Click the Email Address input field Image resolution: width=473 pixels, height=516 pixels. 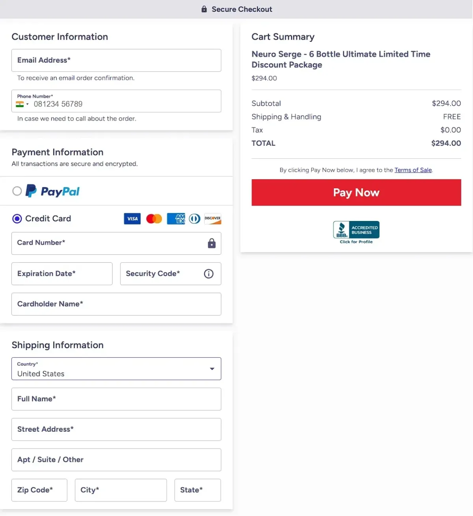pyautogui.click(x=116, y=60)
